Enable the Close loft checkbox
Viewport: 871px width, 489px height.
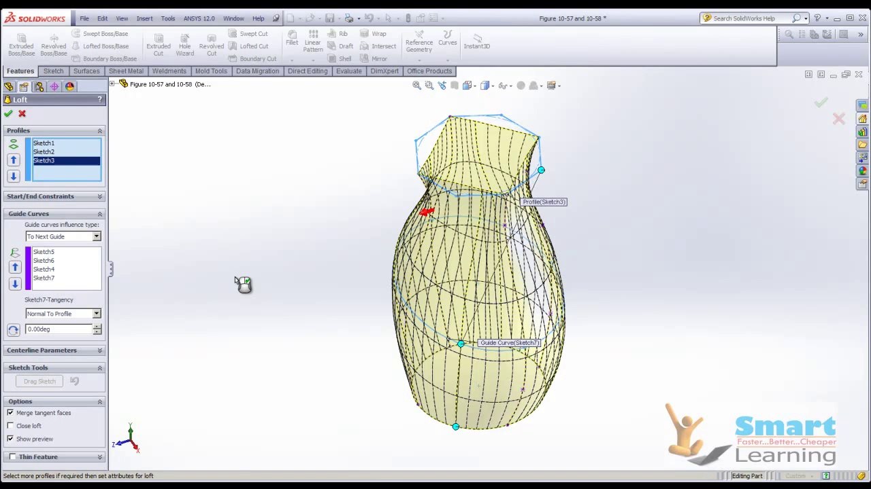click(10, 426)
